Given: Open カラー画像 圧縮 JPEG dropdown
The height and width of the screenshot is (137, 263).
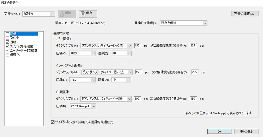Looking at the screenshot, I should (x=83, y=53).
